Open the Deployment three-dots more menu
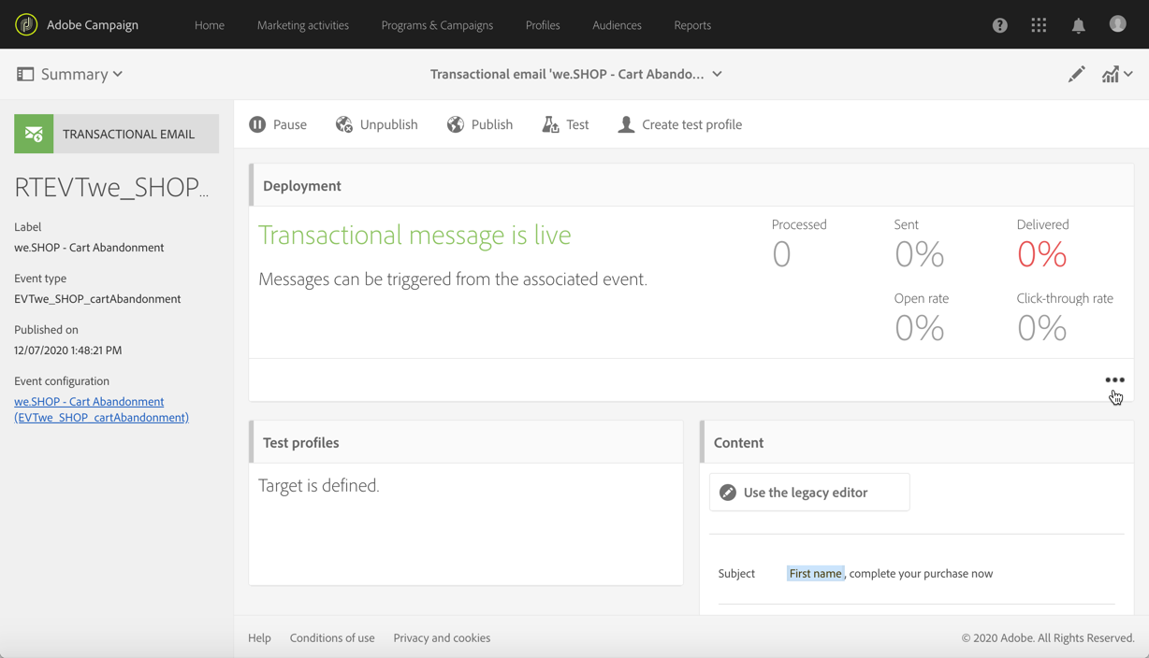The height and width of the screenshot is (658, 1149). click(1114, 380)
